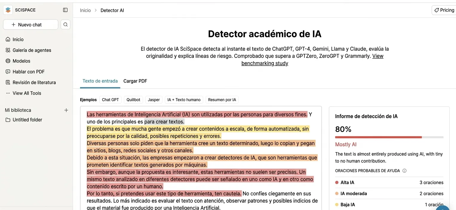Click the orange IA moderada color dot
Image resolution: width=456 pixels, height=210 pixels.
click(x=337, y=194)
